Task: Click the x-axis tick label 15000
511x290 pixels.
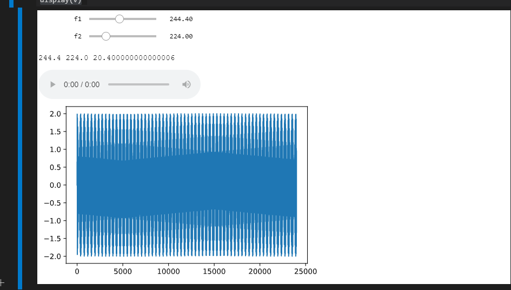Action: click(x=214, y=272)
